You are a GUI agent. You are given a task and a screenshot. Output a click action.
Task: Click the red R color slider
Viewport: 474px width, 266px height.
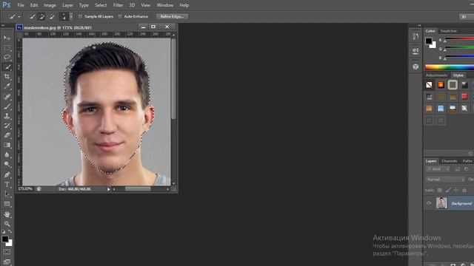[459, 39]
